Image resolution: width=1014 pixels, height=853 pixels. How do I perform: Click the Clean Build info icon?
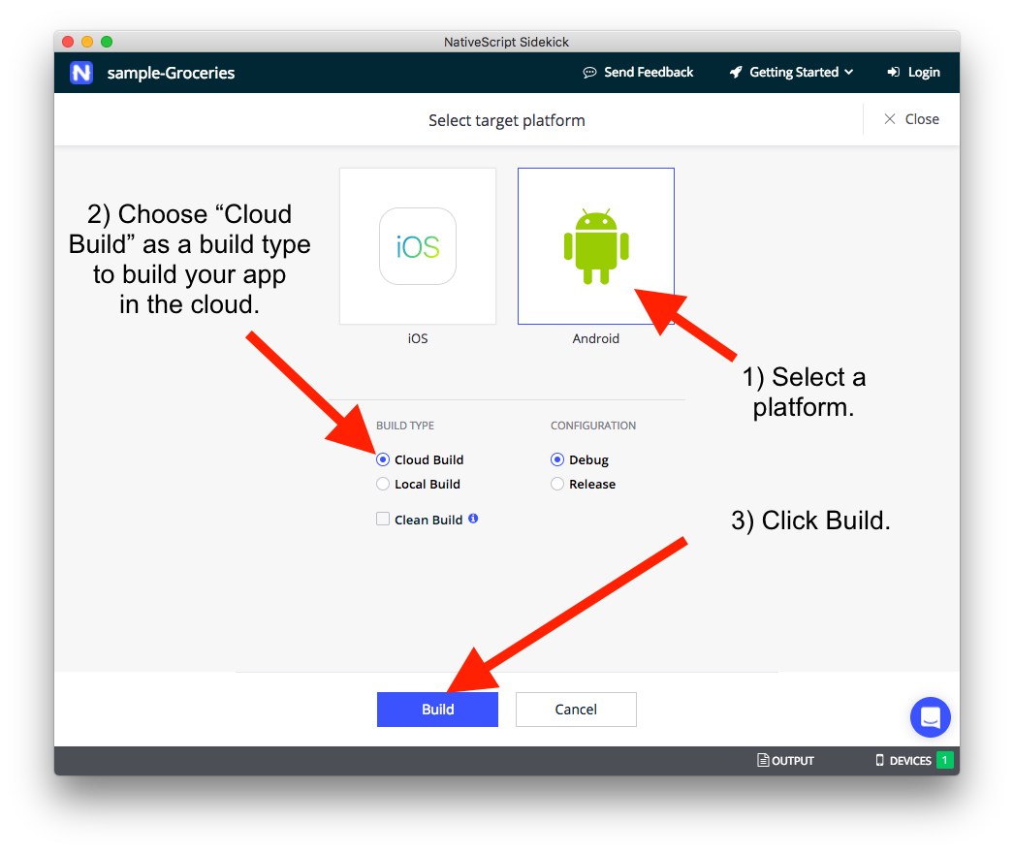[473, 519]
